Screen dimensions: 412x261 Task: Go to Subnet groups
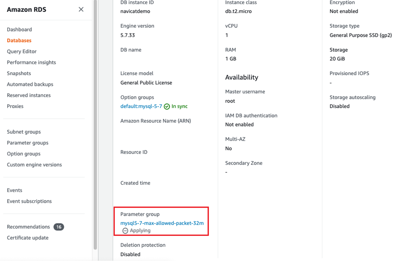(x=24, y=132)
